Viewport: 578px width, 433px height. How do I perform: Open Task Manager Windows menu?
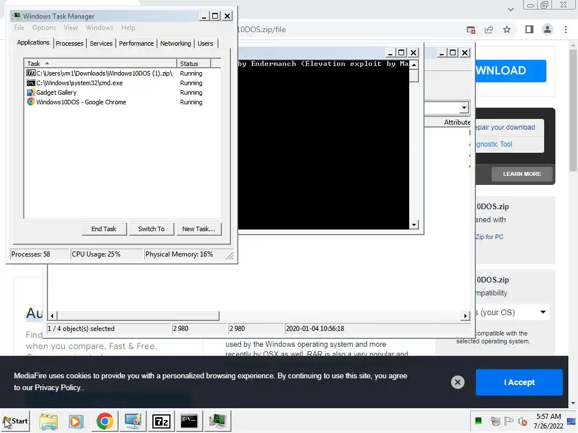coord(99,28)
